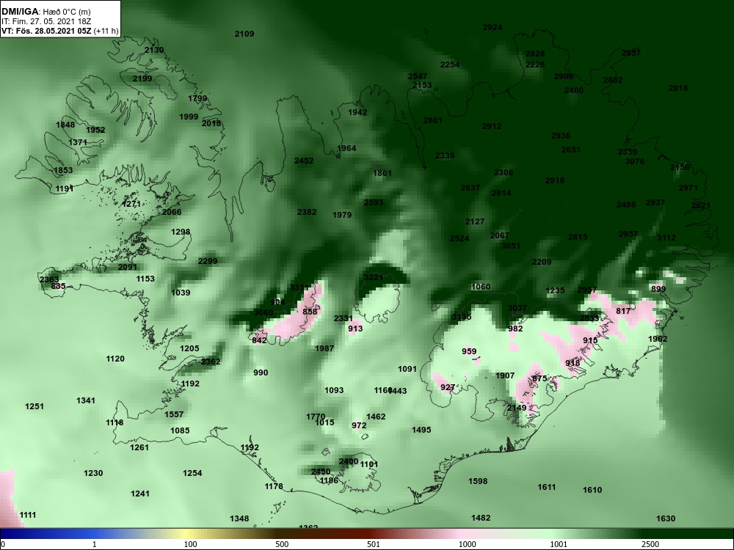Click the 1987 height label
This screenshot has width=734, height=550.
[324, 348]
